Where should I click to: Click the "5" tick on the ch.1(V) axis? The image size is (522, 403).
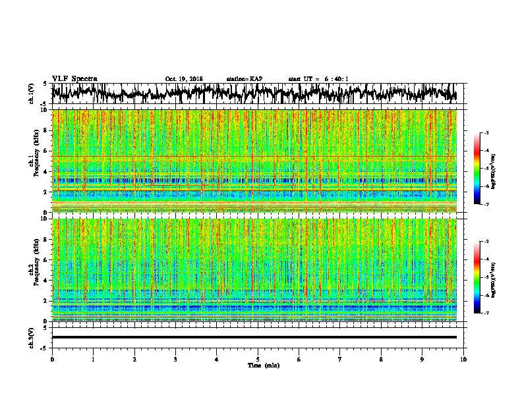[45, 84]
